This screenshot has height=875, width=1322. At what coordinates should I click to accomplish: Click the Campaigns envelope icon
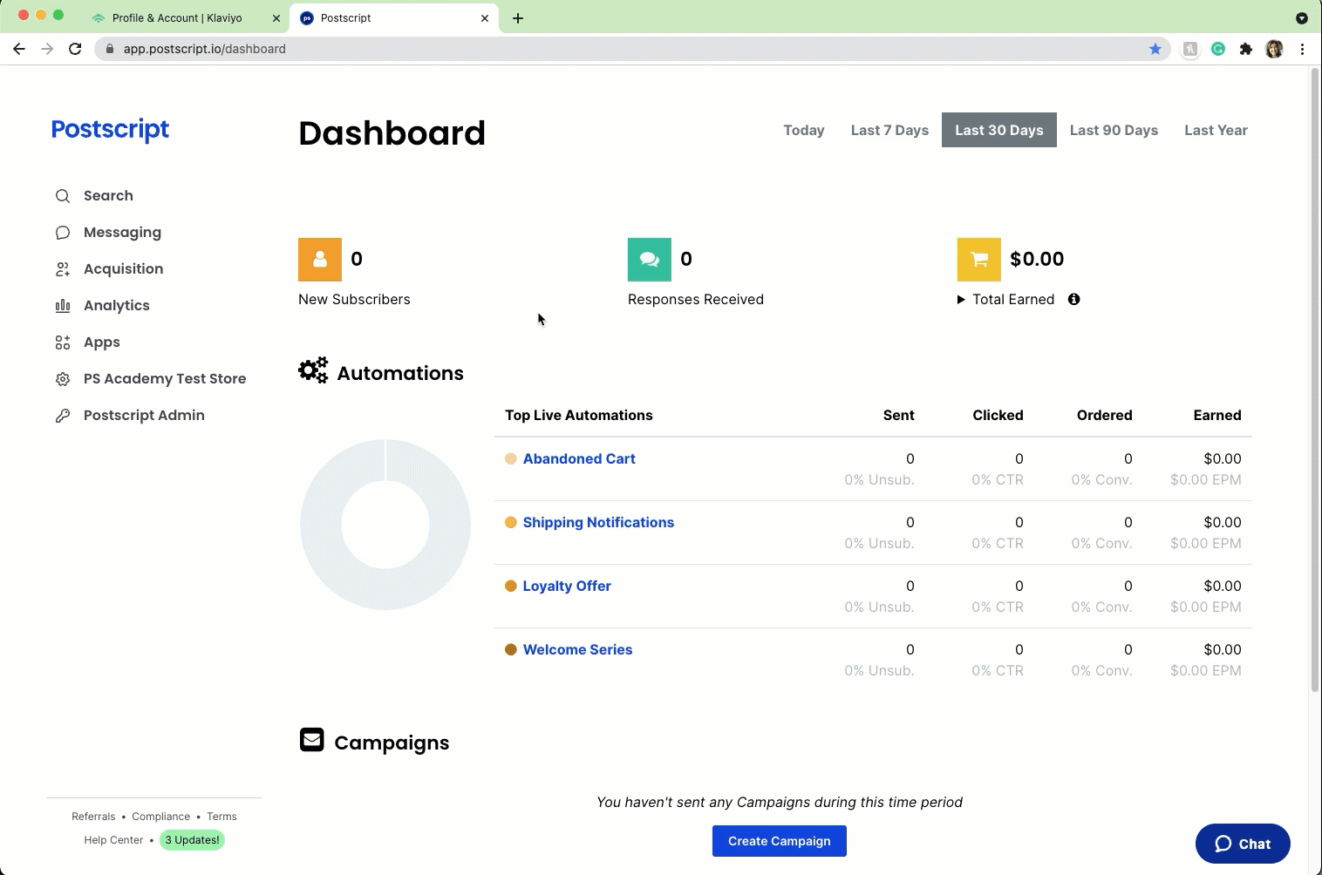click(x=311, y=739)
